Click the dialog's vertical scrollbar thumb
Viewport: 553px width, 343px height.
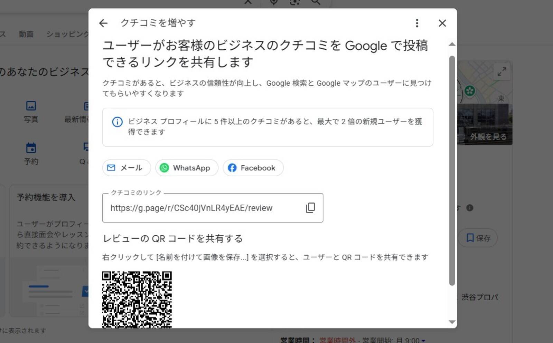[x=452, y=170]
